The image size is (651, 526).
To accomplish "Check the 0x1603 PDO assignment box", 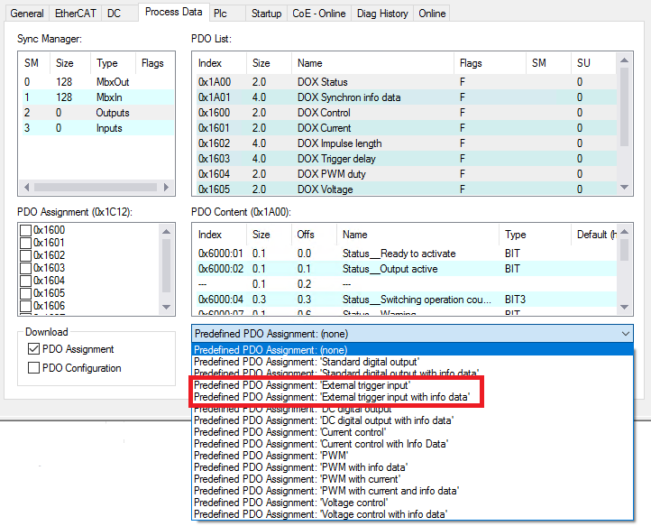I will 26,268.
